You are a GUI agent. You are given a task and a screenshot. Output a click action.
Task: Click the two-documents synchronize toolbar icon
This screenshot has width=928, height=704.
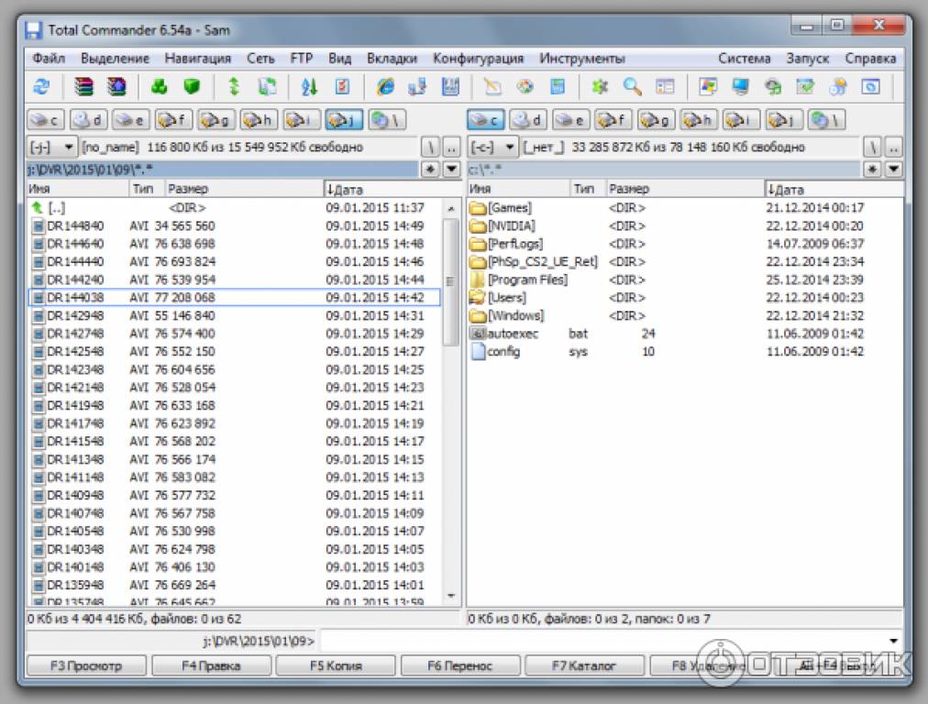(x=268, y=87)
